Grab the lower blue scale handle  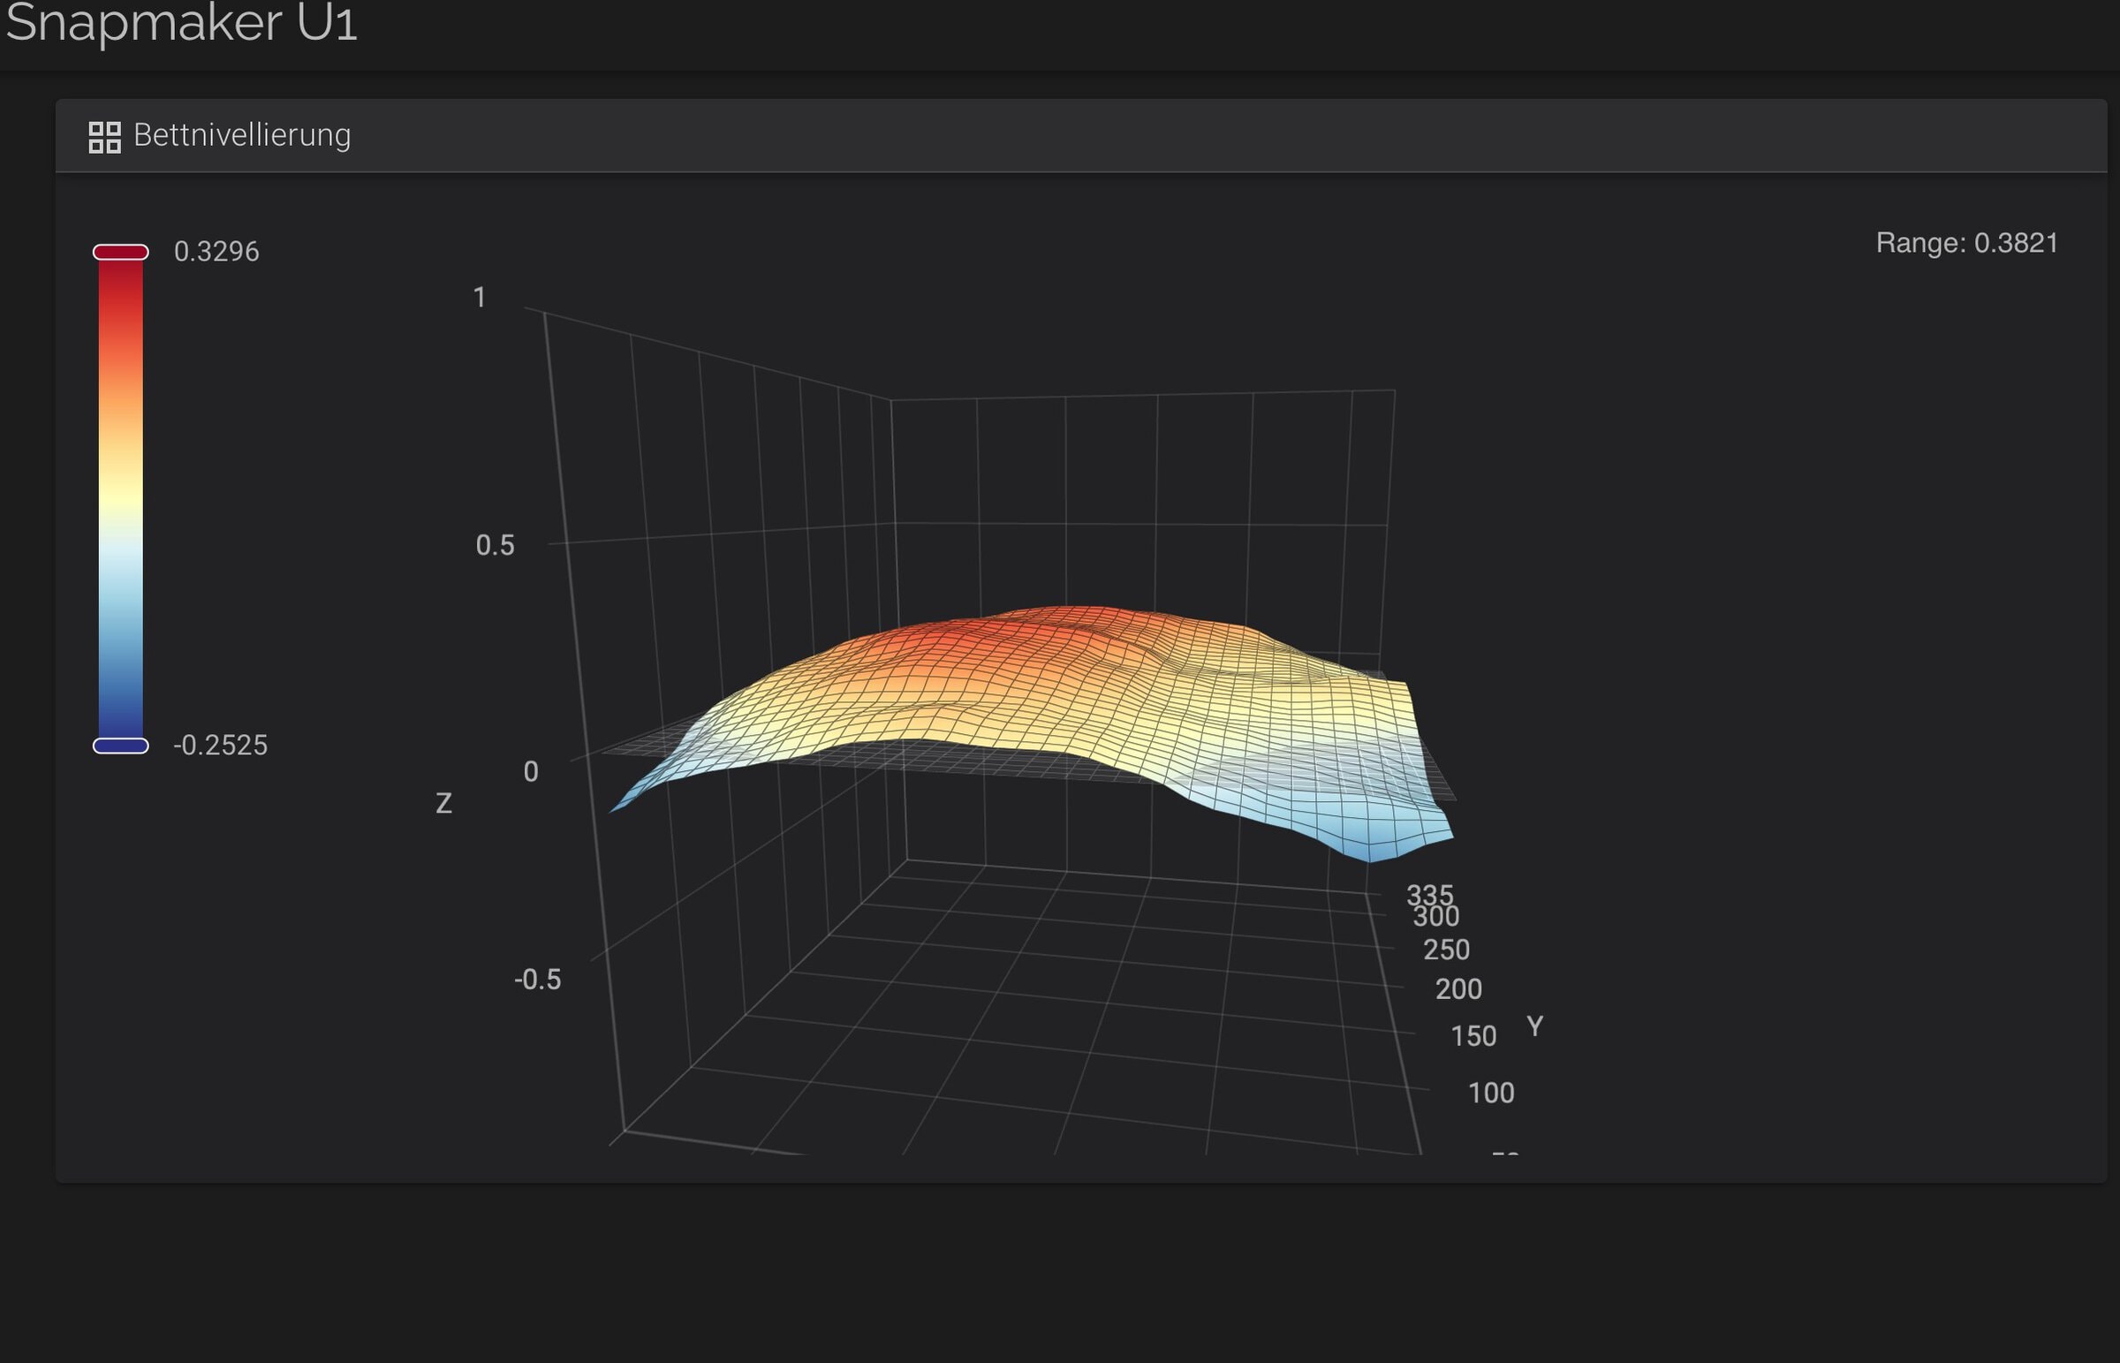tap(120, 746)
